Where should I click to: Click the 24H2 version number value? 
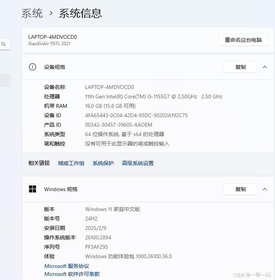coord(92,219)
